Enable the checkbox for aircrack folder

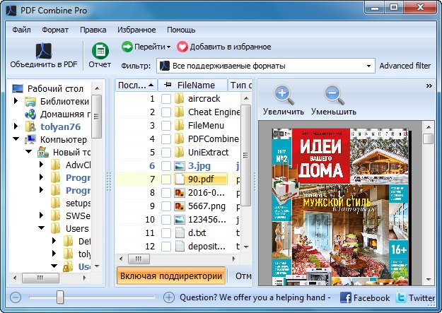(x=166, y=99)
